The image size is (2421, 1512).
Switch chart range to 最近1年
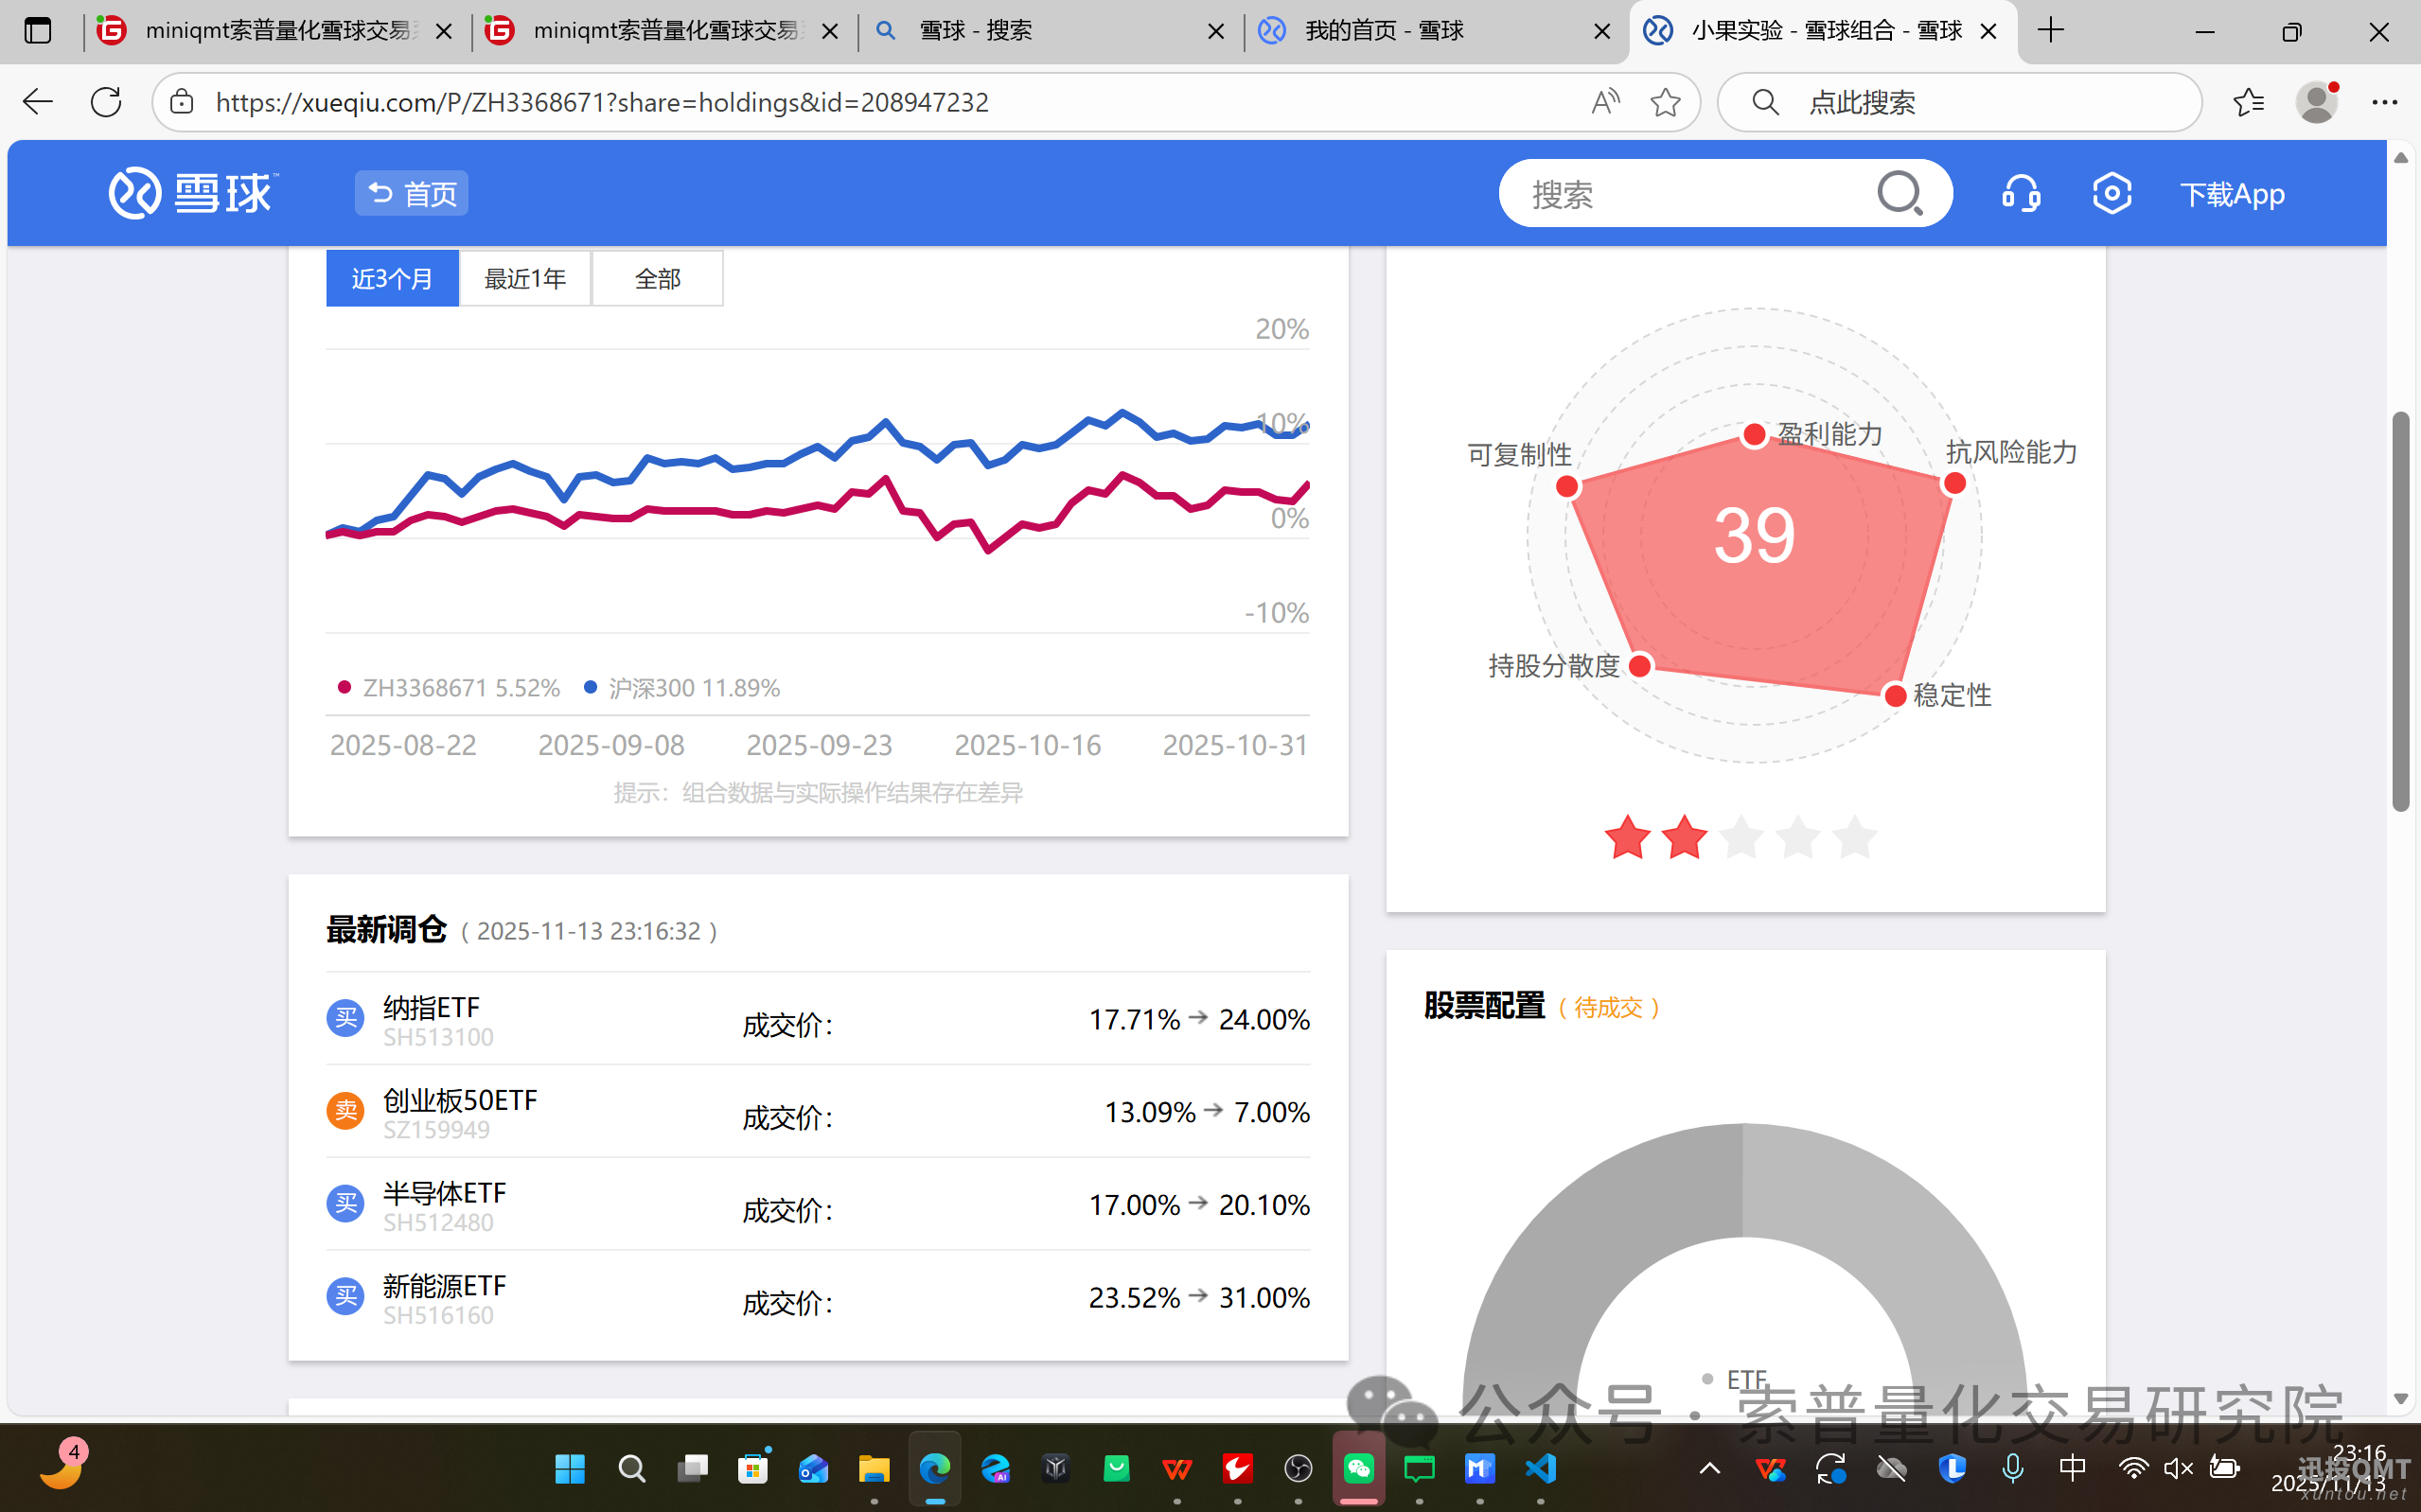pyautogui.click(x=525, y=278)
